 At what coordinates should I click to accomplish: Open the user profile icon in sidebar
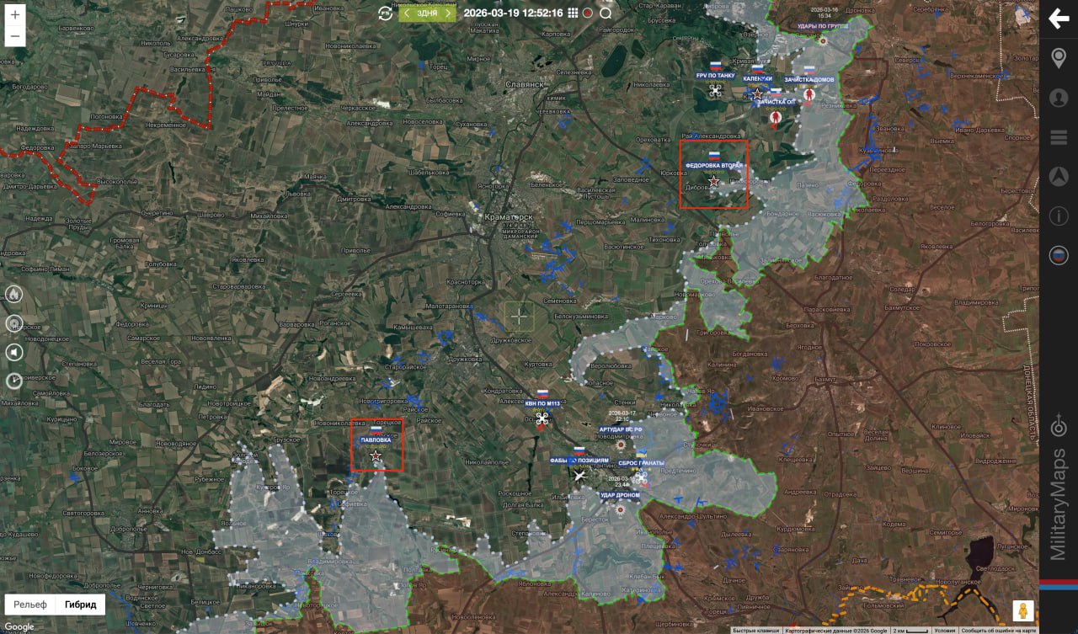[x=1059, y=98]
